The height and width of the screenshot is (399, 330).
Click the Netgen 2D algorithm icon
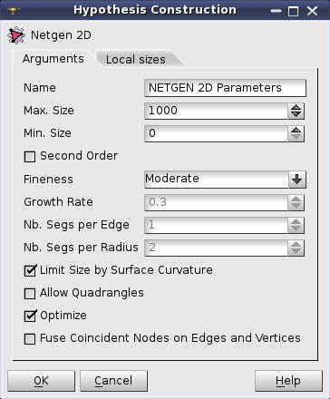tap(16, 35)
